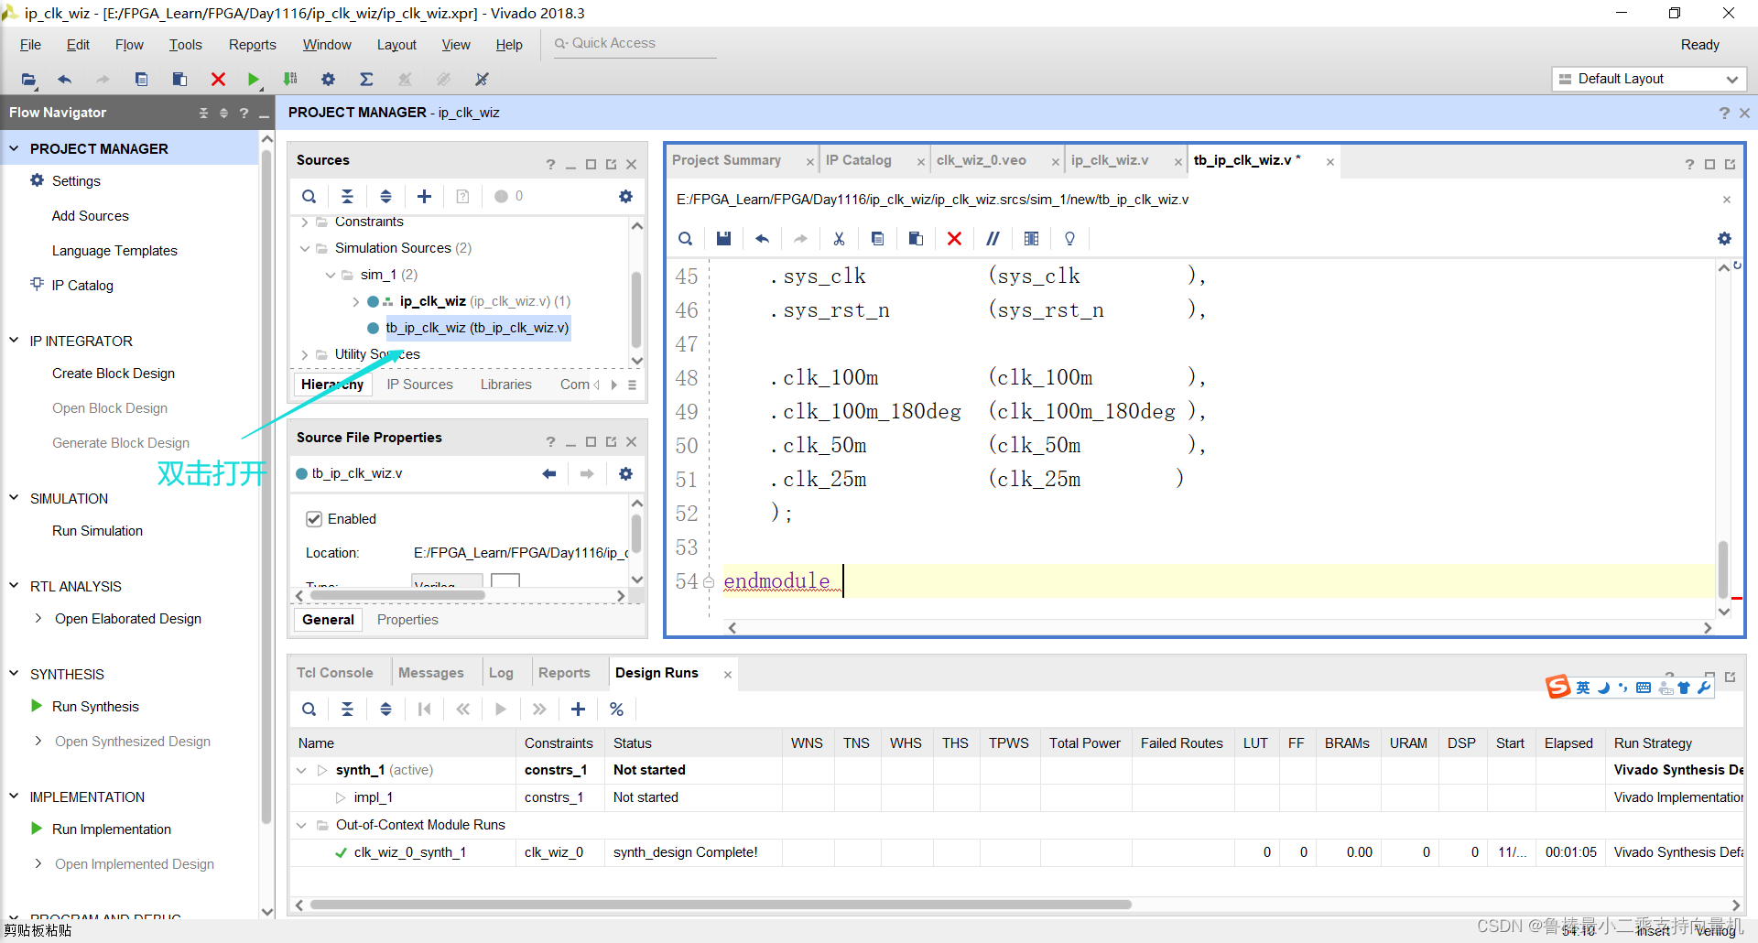Open the Flow menu
The height and width of the screenshot is (943, 1758).
(x=129, y=45)
